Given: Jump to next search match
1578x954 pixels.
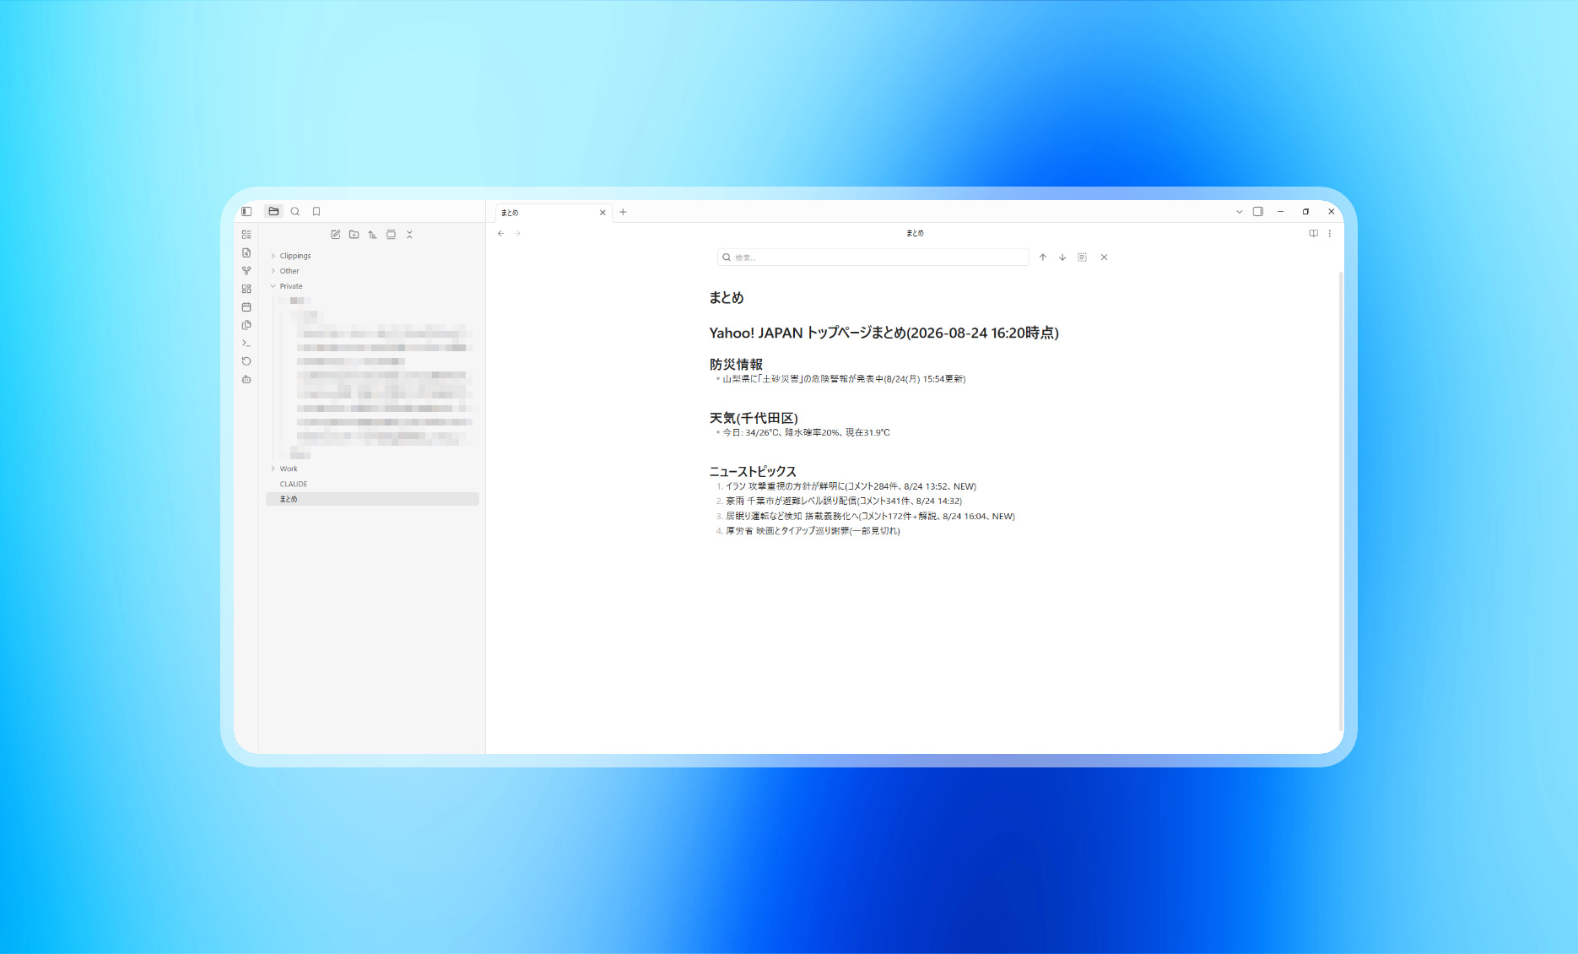Looking at the screenshot, I should (x=1062, y=257).
